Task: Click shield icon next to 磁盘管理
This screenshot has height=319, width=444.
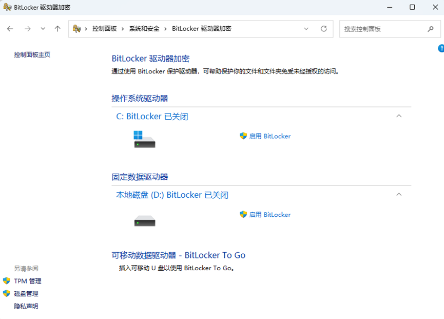Action: point(7,293)
